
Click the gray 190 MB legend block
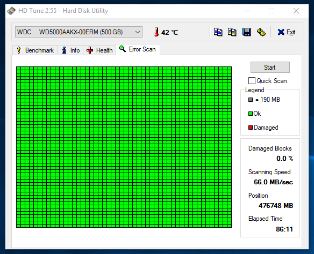click(x=251, y=100)
